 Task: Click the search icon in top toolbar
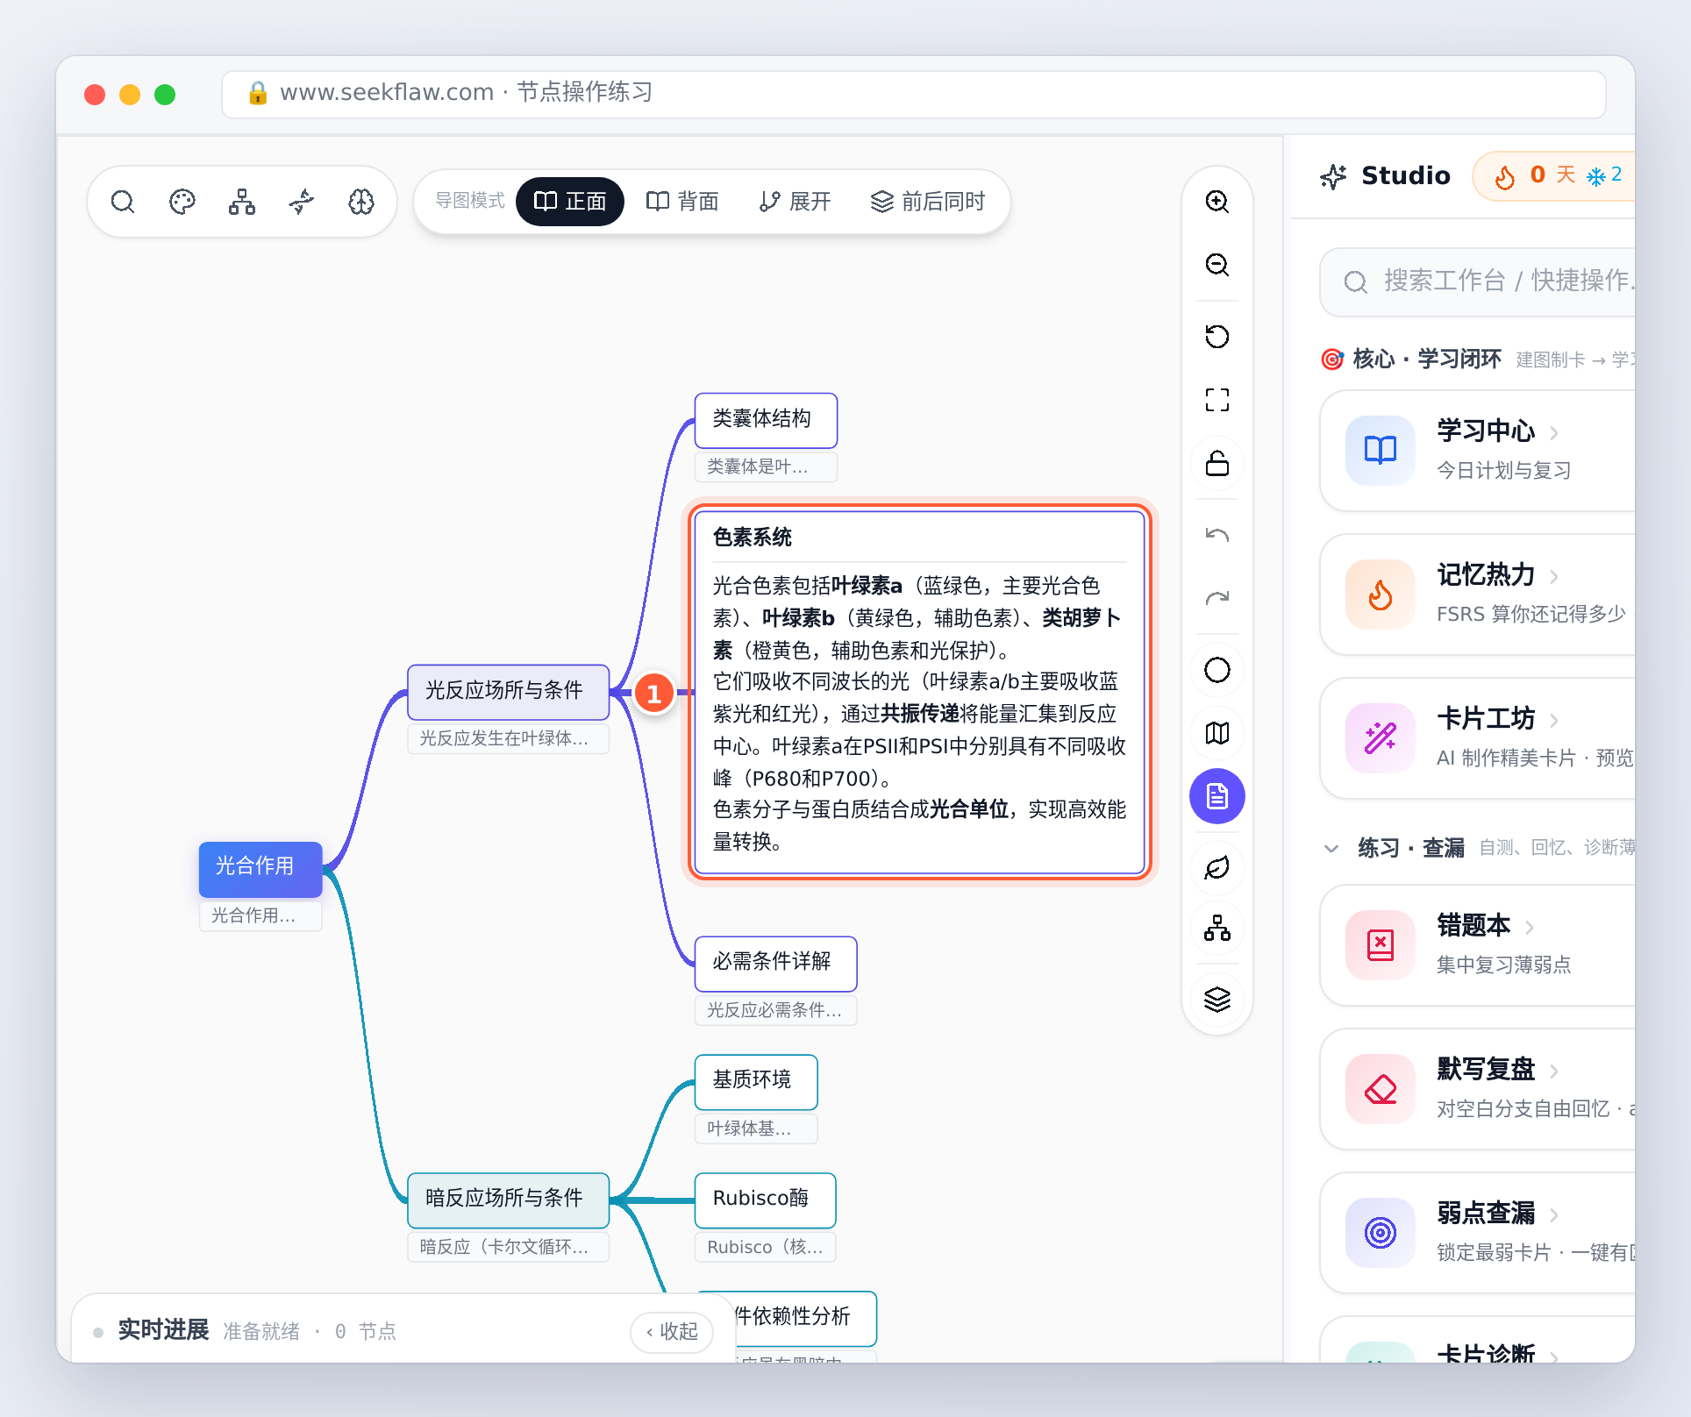(x=123, y=202)
